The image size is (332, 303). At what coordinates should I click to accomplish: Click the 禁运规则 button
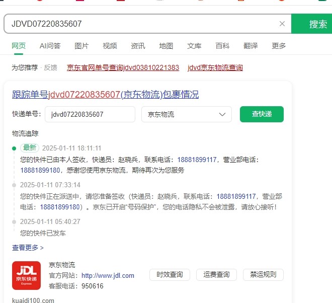263,275
